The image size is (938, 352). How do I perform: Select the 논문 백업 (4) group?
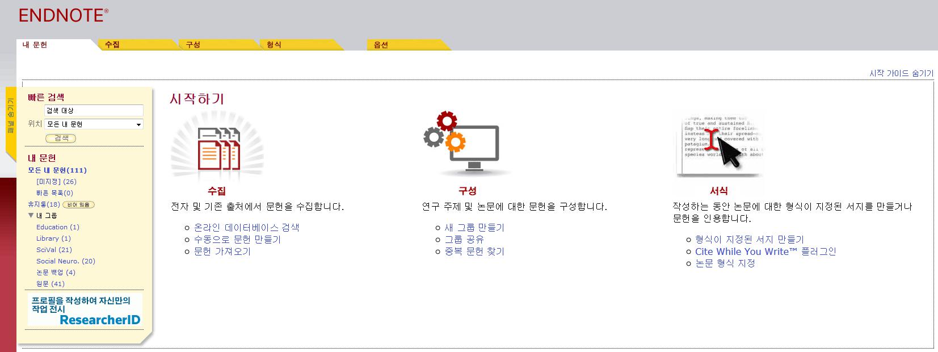[56, 273]
